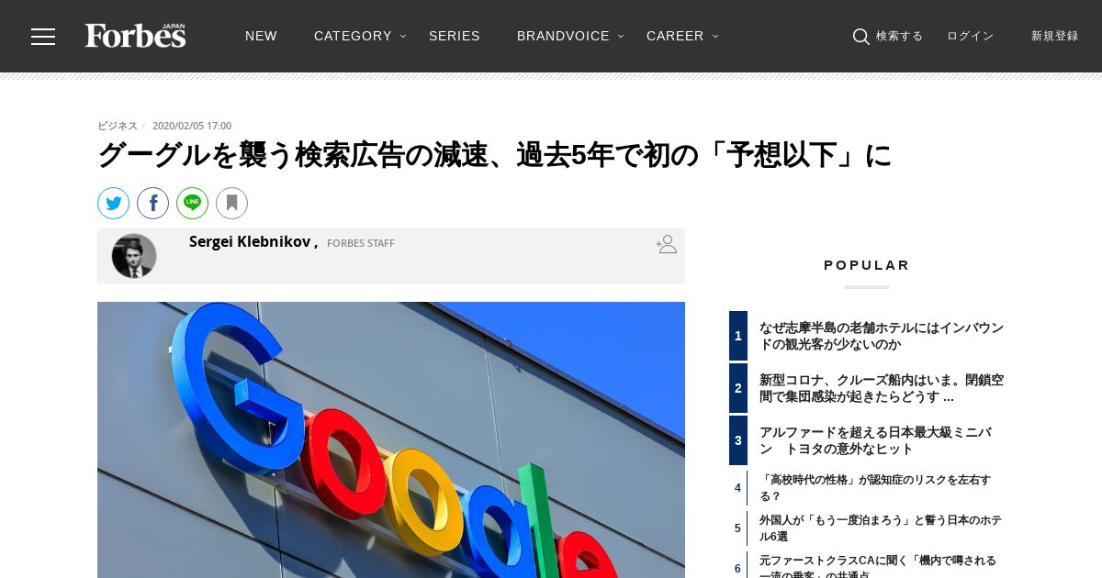This screenshot has width=1102, height=578.
Task: Open the ビジネス category breadcrumb
Action: (118, 126)
